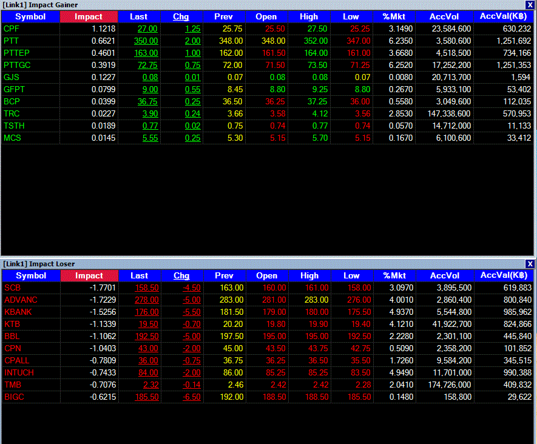Sort Impact Loser by Symbol column
This screenshot has height=444, width=537.
click(31, 275)
